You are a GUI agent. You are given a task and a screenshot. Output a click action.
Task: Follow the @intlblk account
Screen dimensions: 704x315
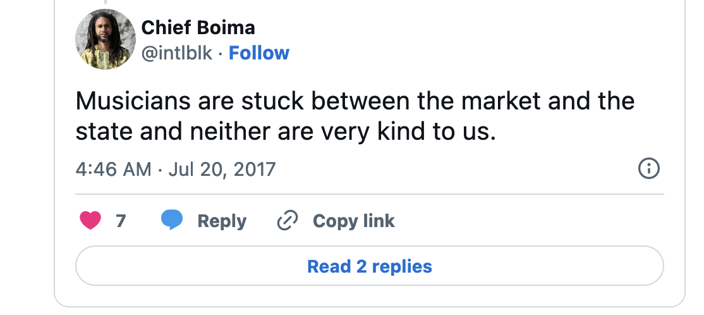point(258,53)
